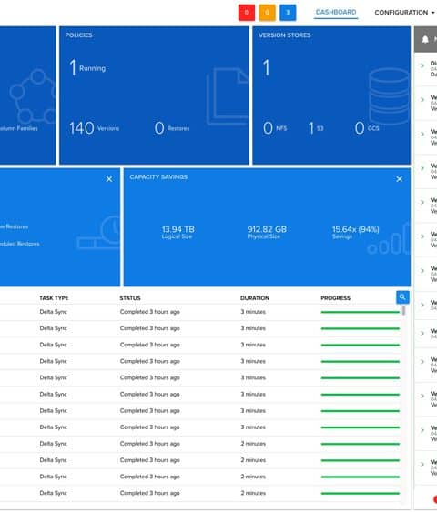Click the notifications bell icon
Image resolution: width=437 pixels, height=512 pixels.
click(425, 39)
